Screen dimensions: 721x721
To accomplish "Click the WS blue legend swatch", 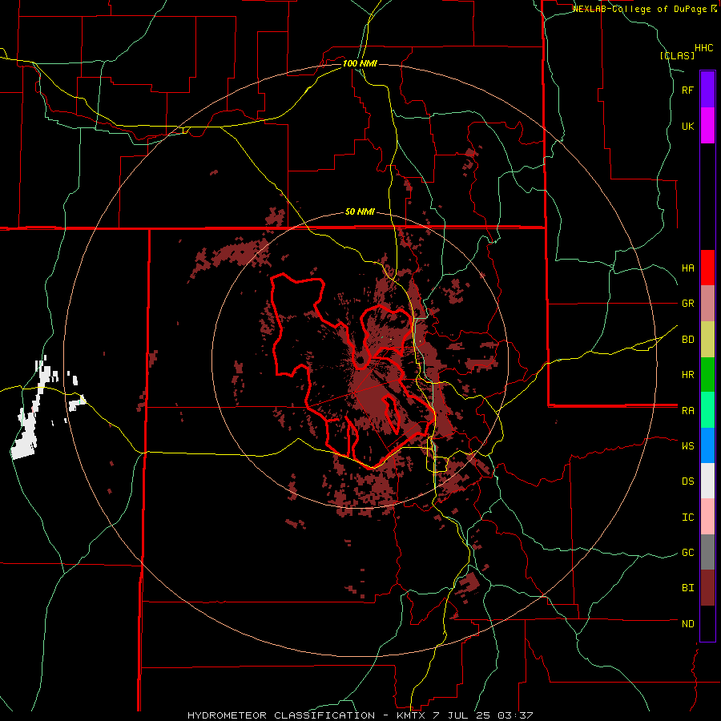I will pos(707,445).
